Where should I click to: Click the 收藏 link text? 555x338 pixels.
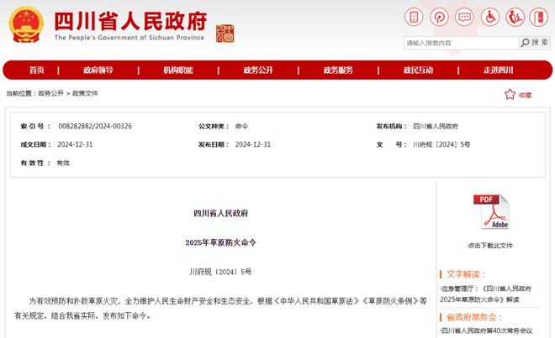click(526, 95)
